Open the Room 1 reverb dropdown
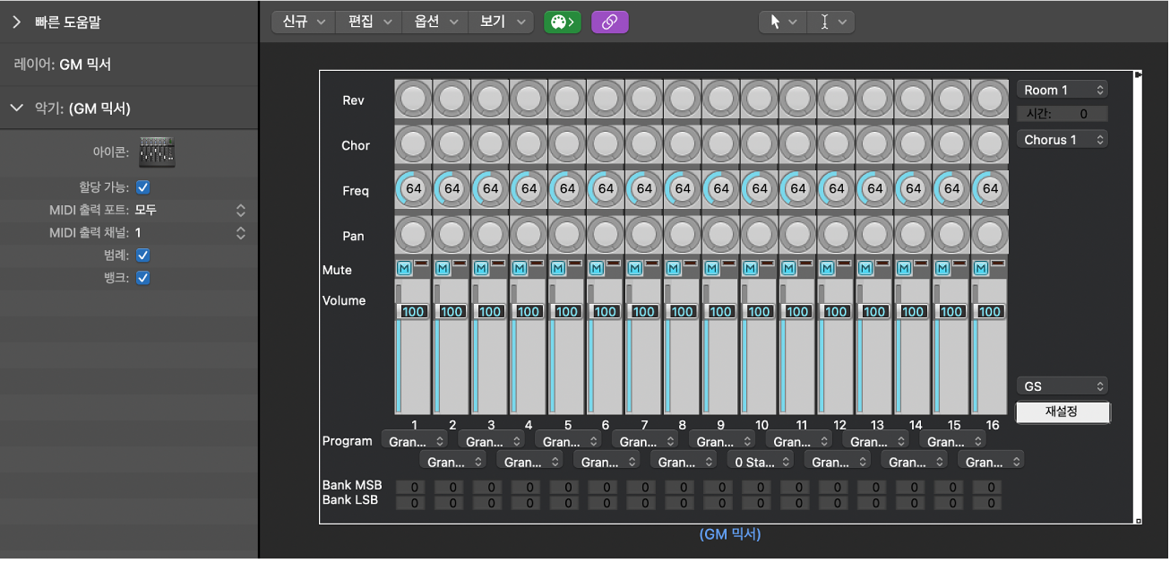 pyautogui.click(x=1062, y=90)
